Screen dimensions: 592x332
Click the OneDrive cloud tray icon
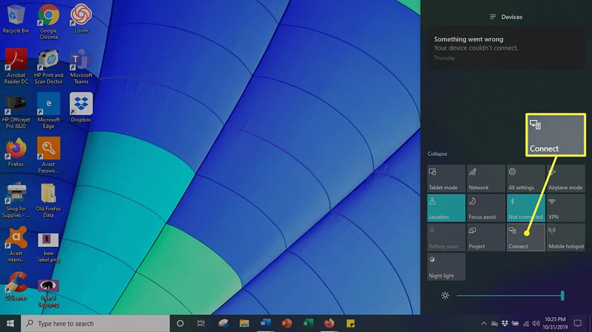[x=494, y=323]
